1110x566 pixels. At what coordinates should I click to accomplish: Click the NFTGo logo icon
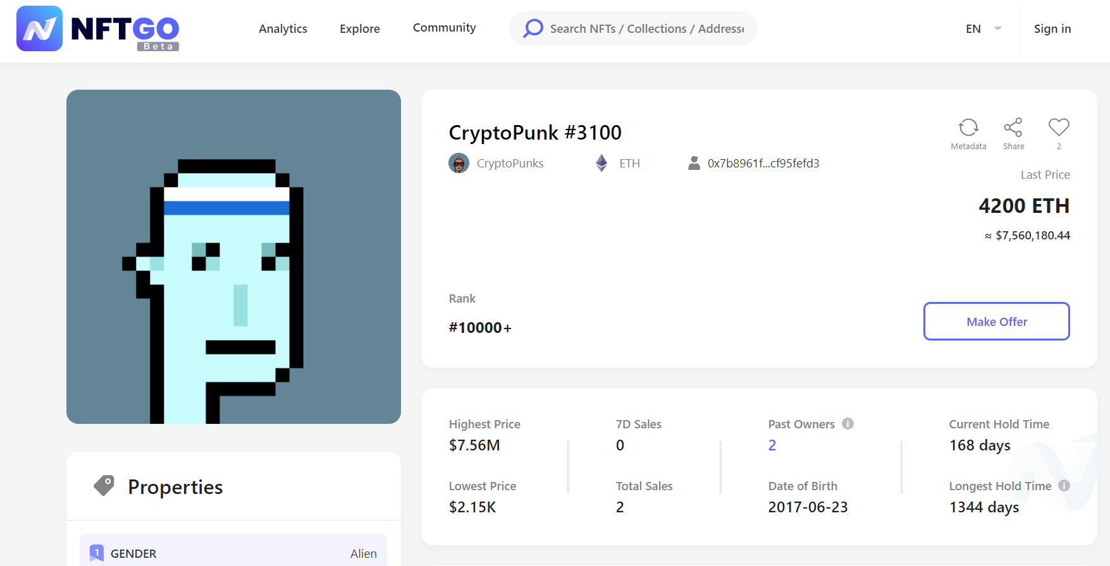[39, 28]
